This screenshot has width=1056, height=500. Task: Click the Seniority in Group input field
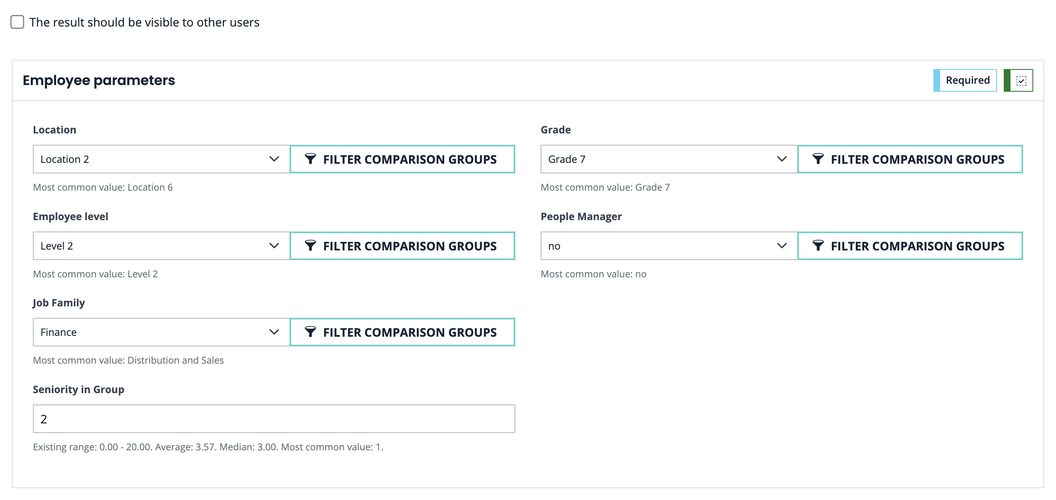(x=274, y=419)
